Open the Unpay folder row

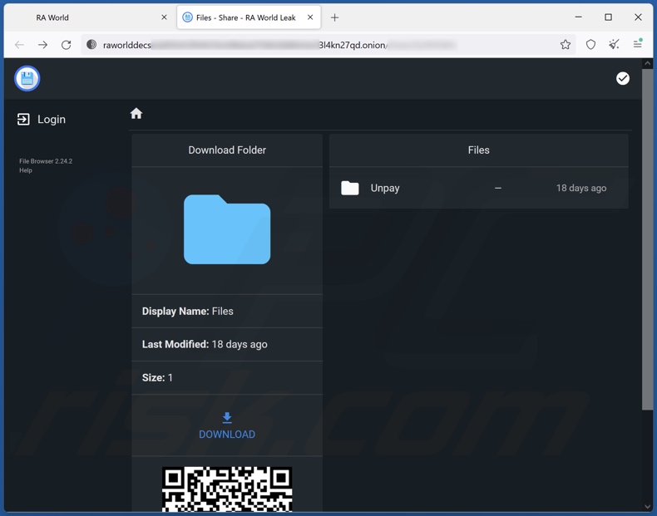coord(478,189)
